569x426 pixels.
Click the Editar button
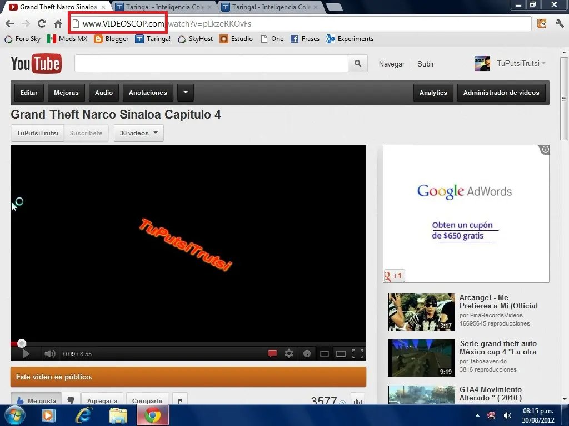29,93
